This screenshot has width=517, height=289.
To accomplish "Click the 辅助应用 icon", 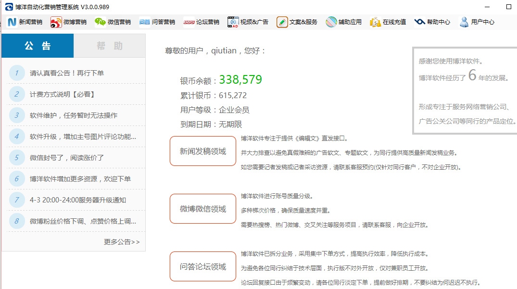I will [331, 22].
